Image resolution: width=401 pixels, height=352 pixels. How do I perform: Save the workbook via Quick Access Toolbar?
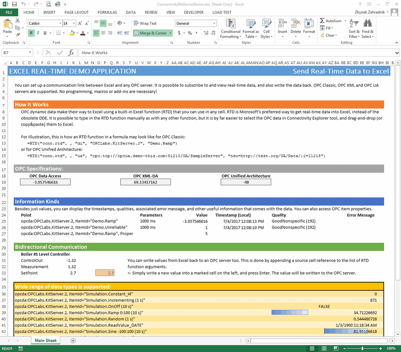click(x=14, y=3)
